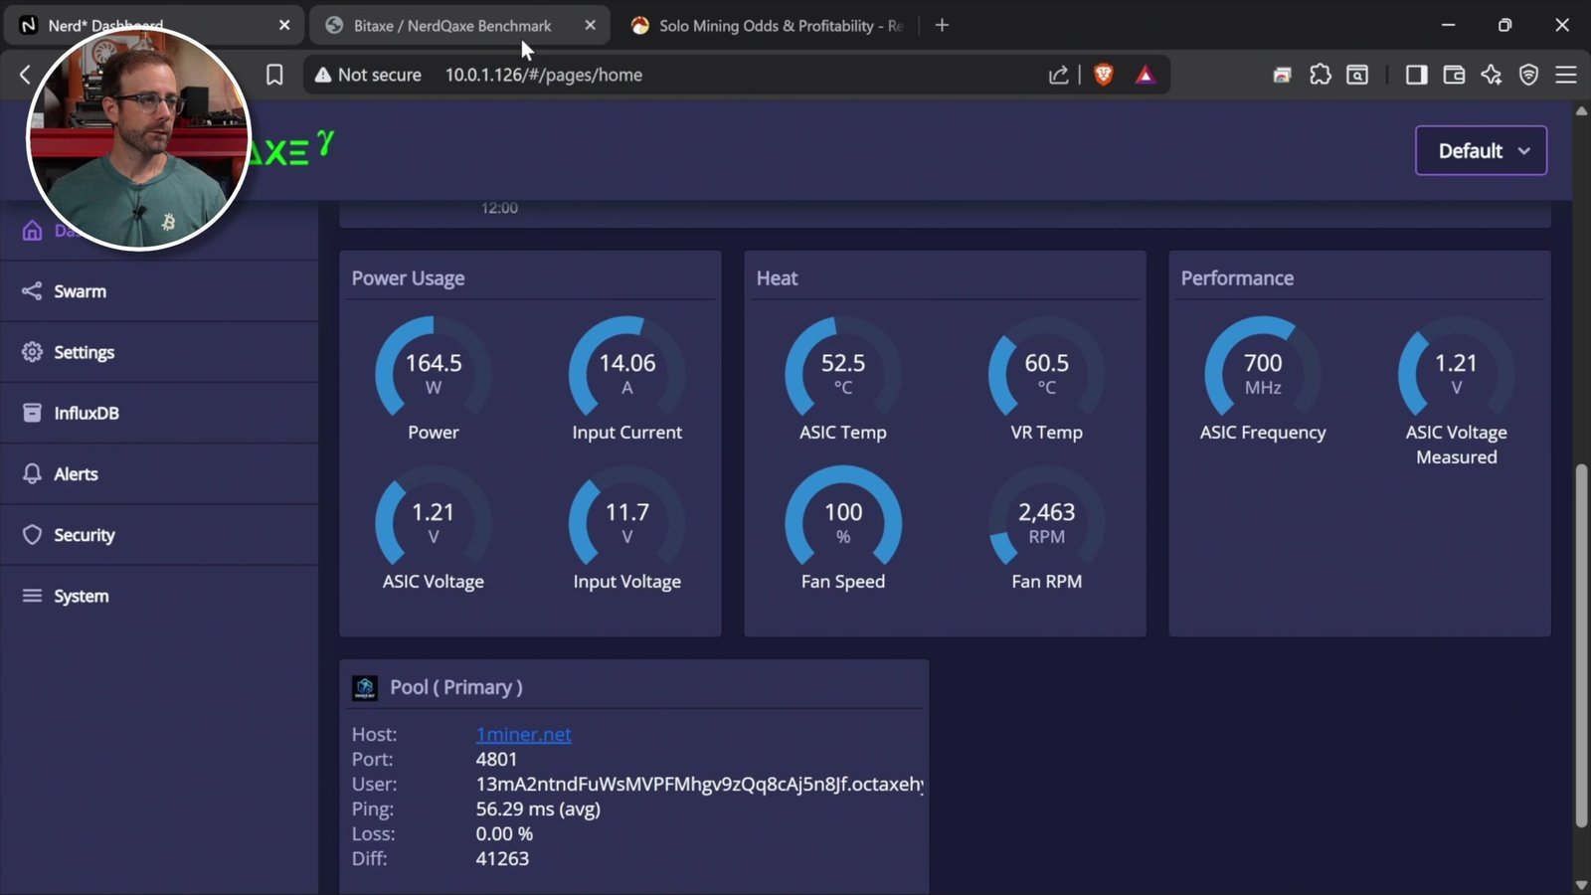Click the Not secure warning indicator

[368, 75]
